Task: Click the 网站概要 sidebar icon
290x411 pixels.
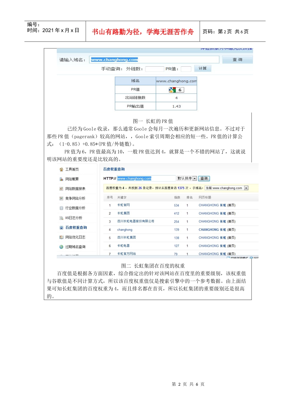Action: (61, 179)
